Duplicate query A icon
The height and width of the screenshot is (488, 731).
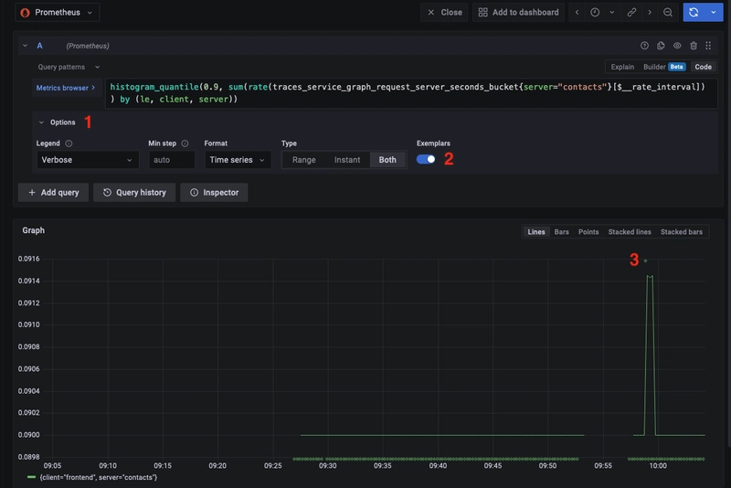click(661, 46)
